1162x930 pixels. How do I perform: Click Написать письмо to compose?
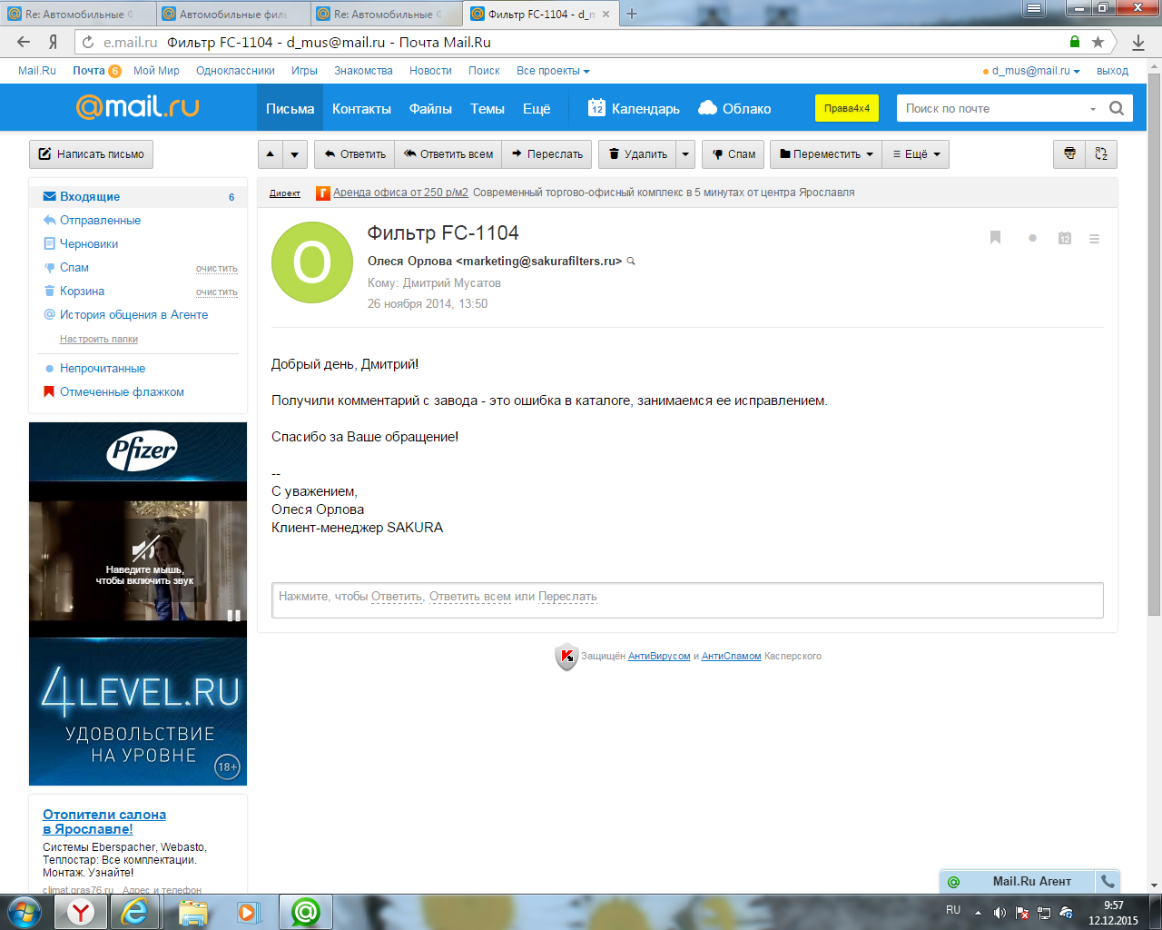pos(91,154)
